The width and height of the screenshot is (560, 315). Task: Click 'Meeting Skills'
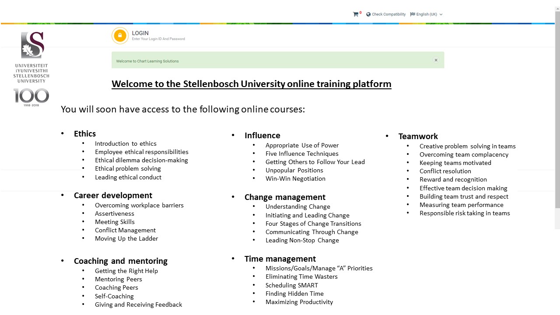[115, 222]
